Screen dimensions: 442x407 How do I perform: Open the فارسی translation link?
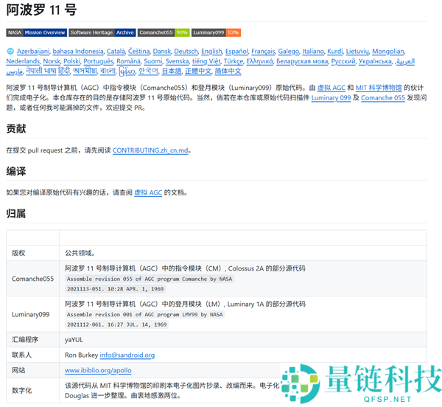(x=14, y=72)
